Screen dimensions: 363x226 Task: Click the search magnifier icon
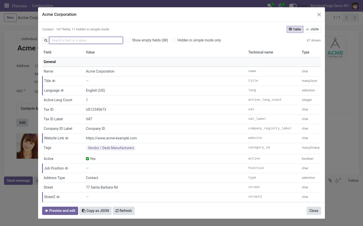coord(46,40)
